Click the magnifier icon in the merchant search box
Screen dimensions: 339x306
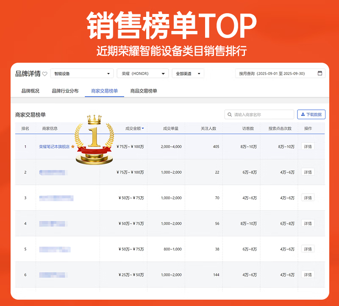tap(230, 114)
